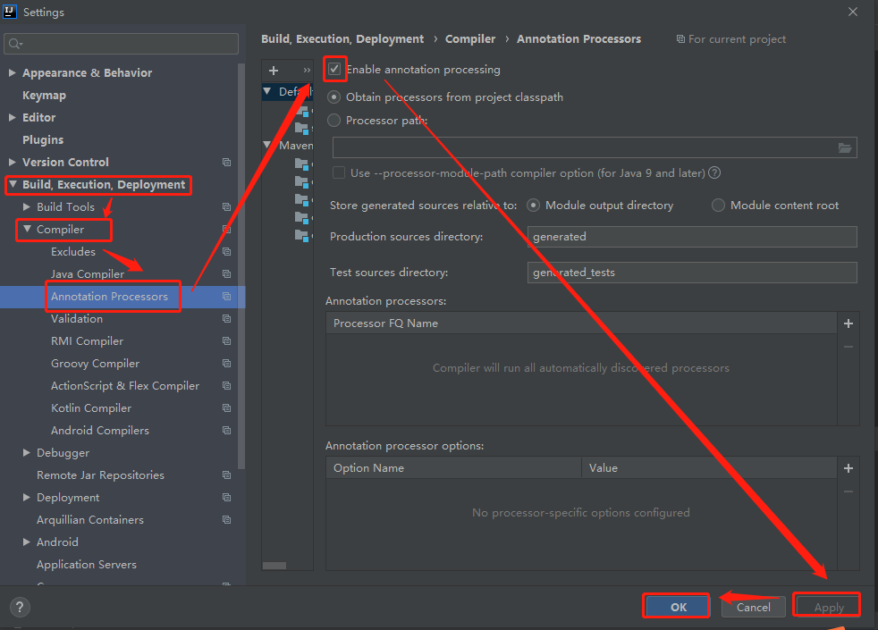Click project-level icon beside Remote Jar Repositories

227,475
